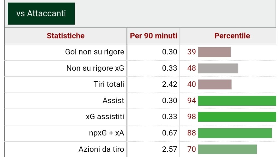Click the Azioni da tiro row label
Viewport: 280px width, 157px height.
pyautogui.click(x=101, y=149)
